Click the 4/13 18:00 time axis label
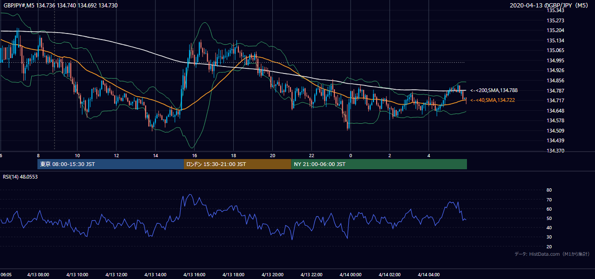The height and width of the screenshot is (279, 595). point(234,275)
